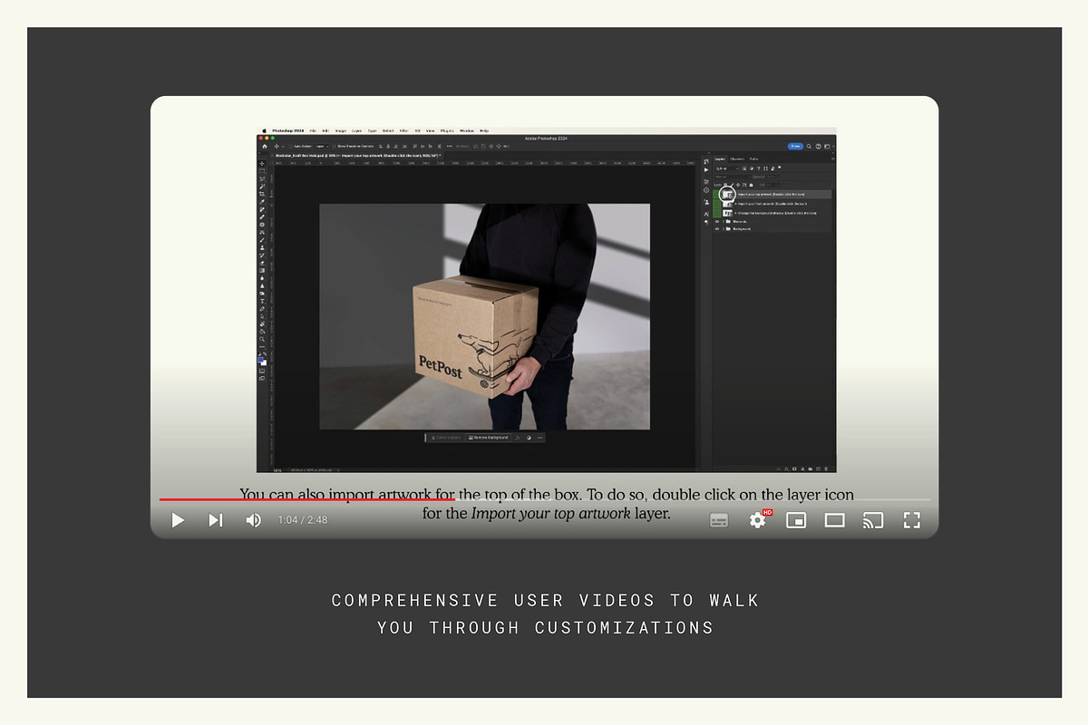Enable miniplayer mode
Viewport: 1088px width, 725px height.
[796, 520]
